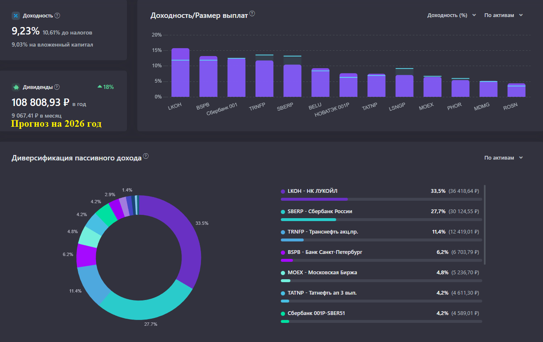Click the PHOR label on the chart axis
Image resolution: width=543 pixels, height=342 pixels.
pos(454,106)
